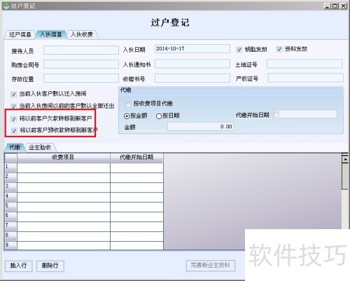
Task: Click the 购房合同号 input field
Action: (81, 64)
